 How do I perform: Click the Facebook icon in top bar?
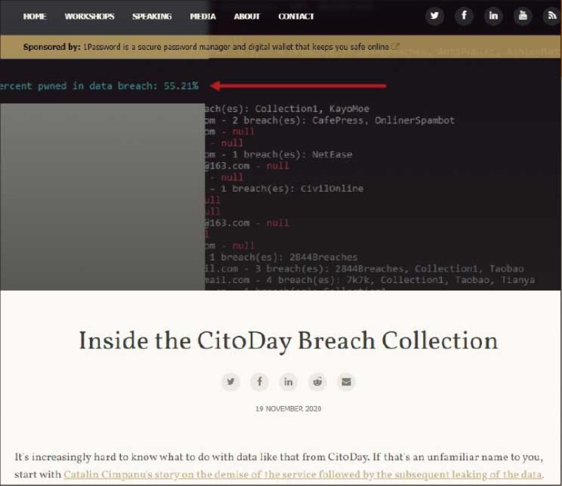(x=464, y=16)
